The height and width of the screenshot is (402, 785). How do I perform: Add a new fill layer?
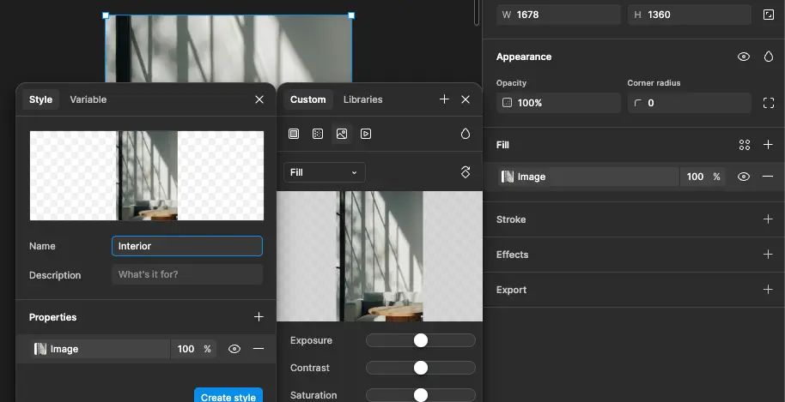pos(768,145)
